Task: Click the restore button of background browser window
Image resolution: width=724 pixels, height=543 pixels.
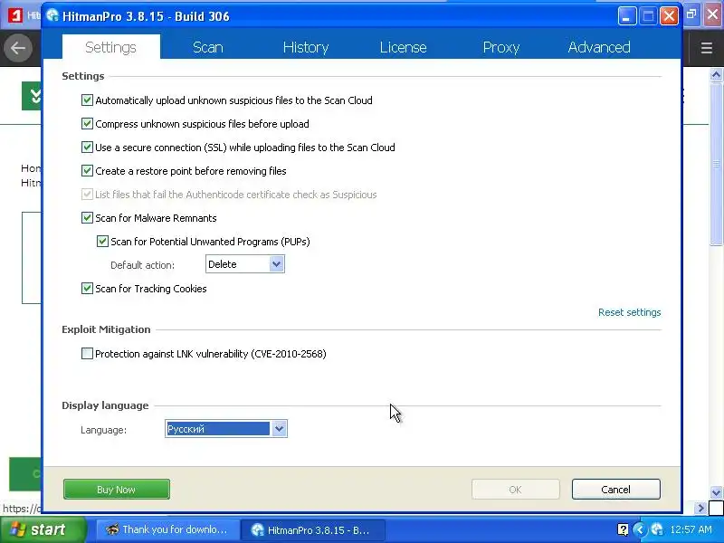Action: tap(691, 14)
